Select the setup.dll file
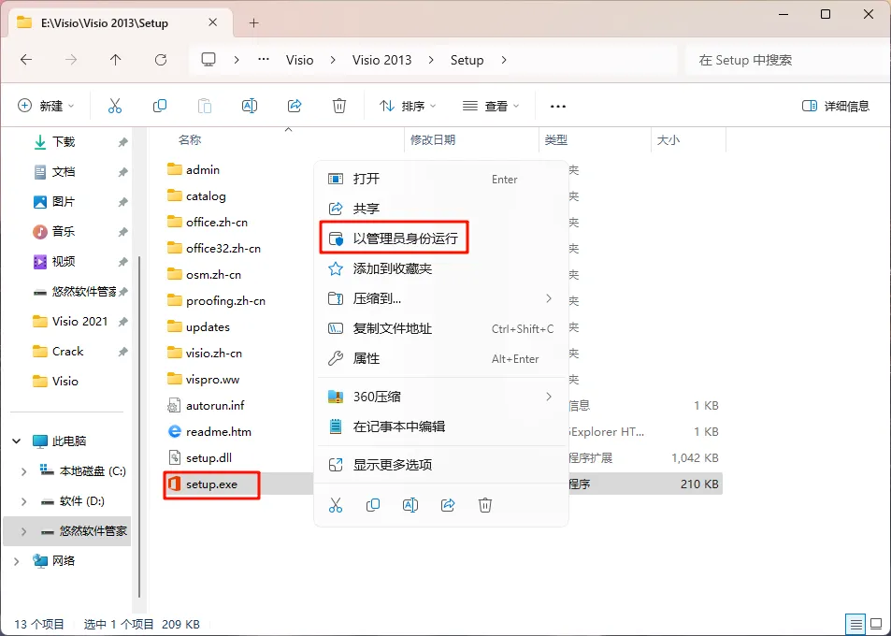Image resolution: width=891 pixels, height=636 pixels. (208, 458)
